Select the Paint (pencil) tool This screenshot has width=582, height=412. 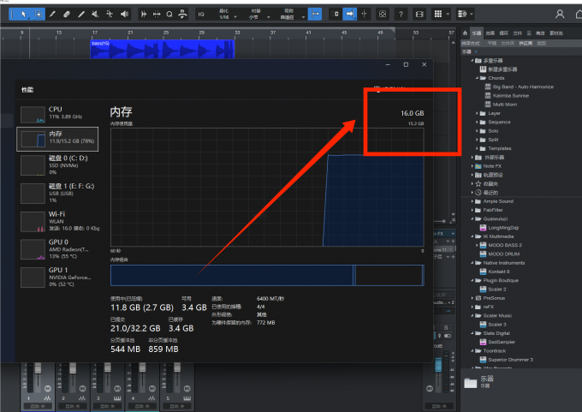coord(53,14)
